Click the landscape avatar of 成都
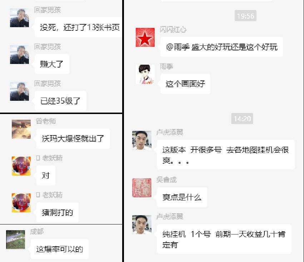The height and width of the screenshot is (262, 304). point(15,239)
